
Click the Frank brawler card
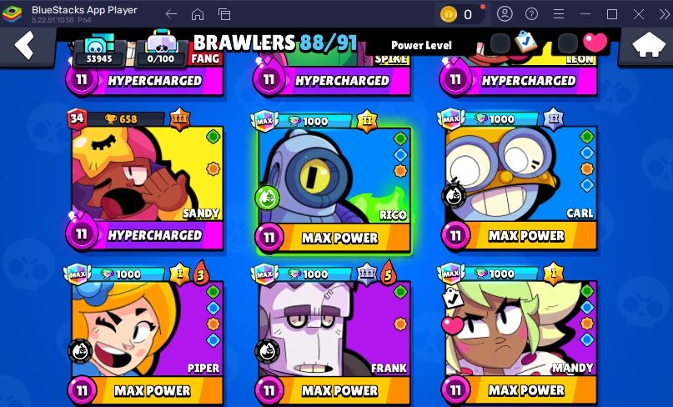tap(334, 333)
